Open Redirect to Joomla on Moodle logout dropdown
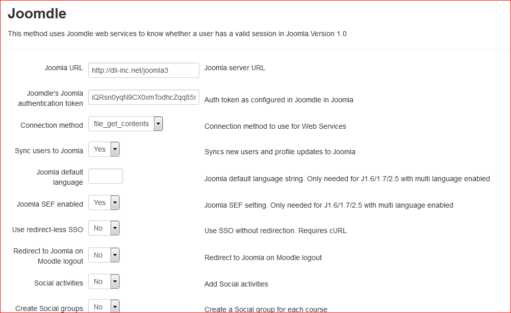This screenshot has width=511, height=313. (104, 255)
